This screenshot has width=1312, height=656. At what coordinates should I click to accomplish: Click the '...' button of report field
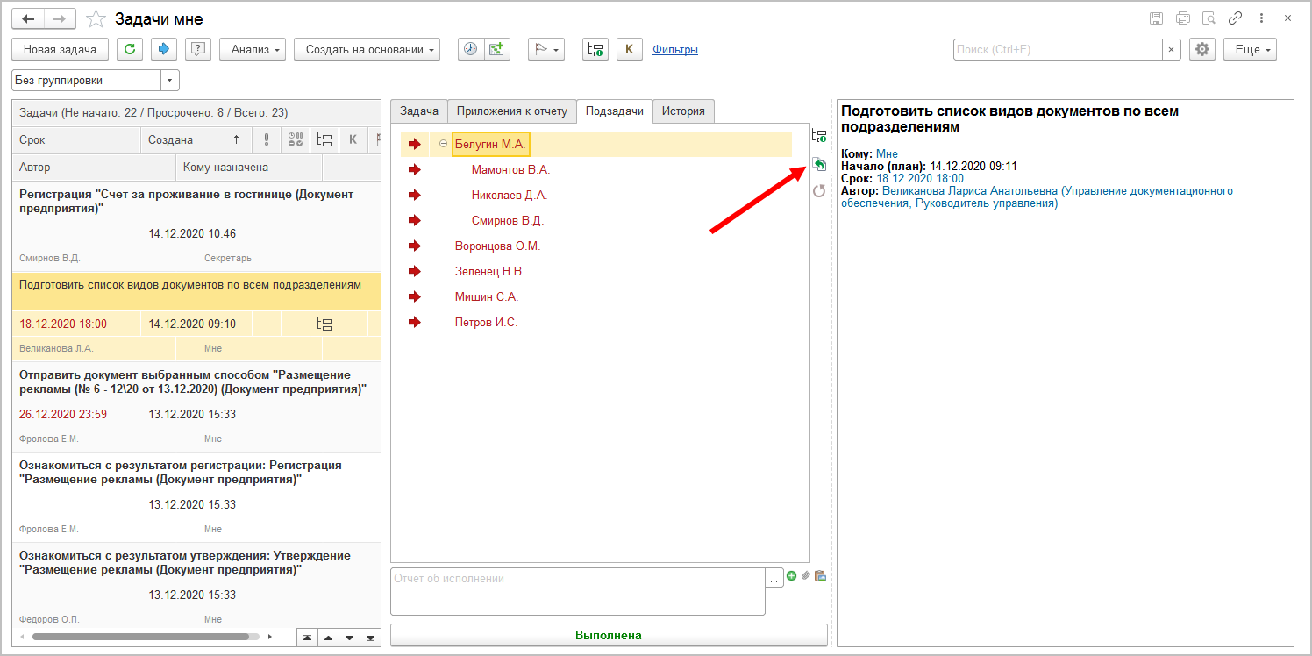pos(774,578)
